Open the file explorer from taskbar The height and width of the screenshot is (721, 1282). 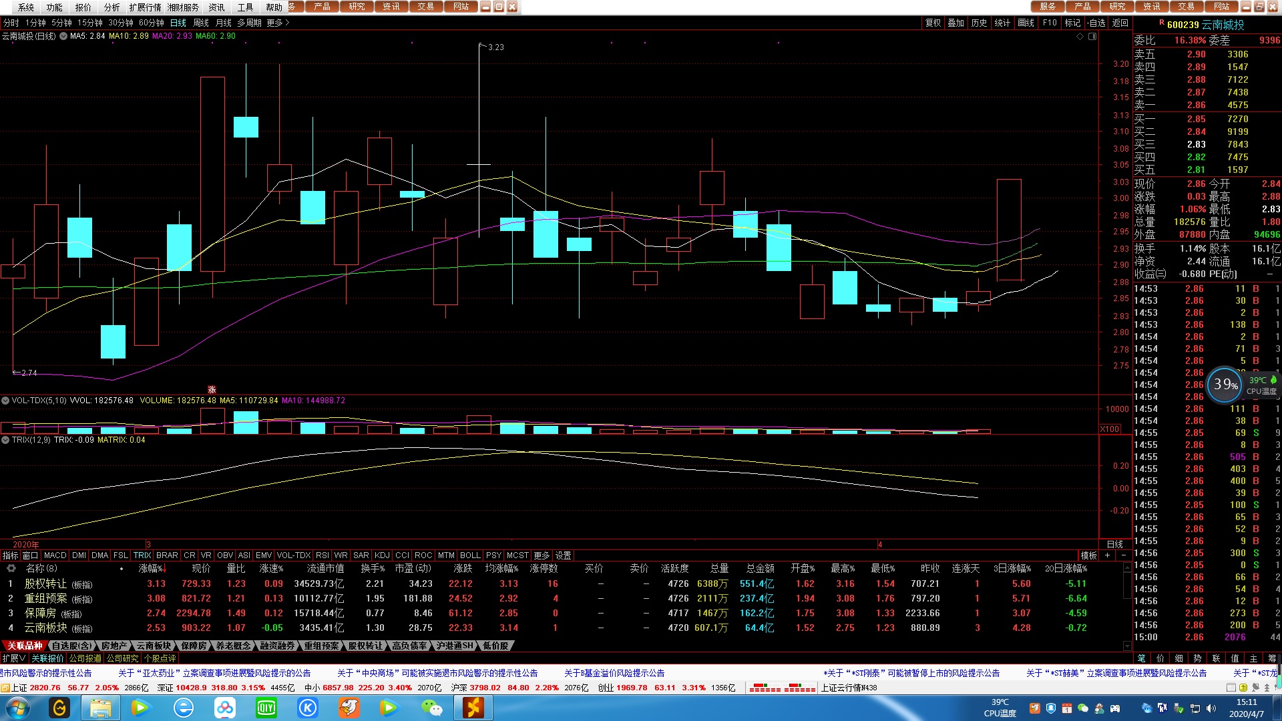coord(101,708)
